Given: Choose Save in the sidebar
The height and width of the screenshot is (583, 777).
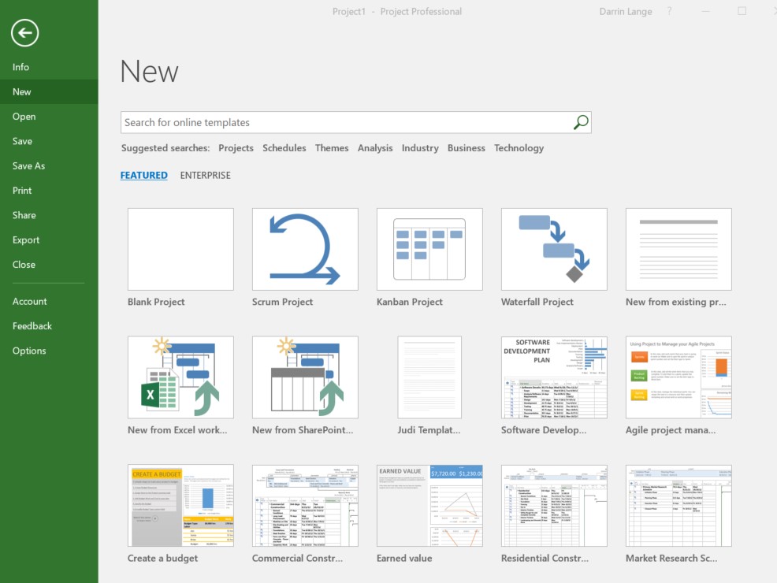Looking at the screenshot, I should click(x=49, y=141).
